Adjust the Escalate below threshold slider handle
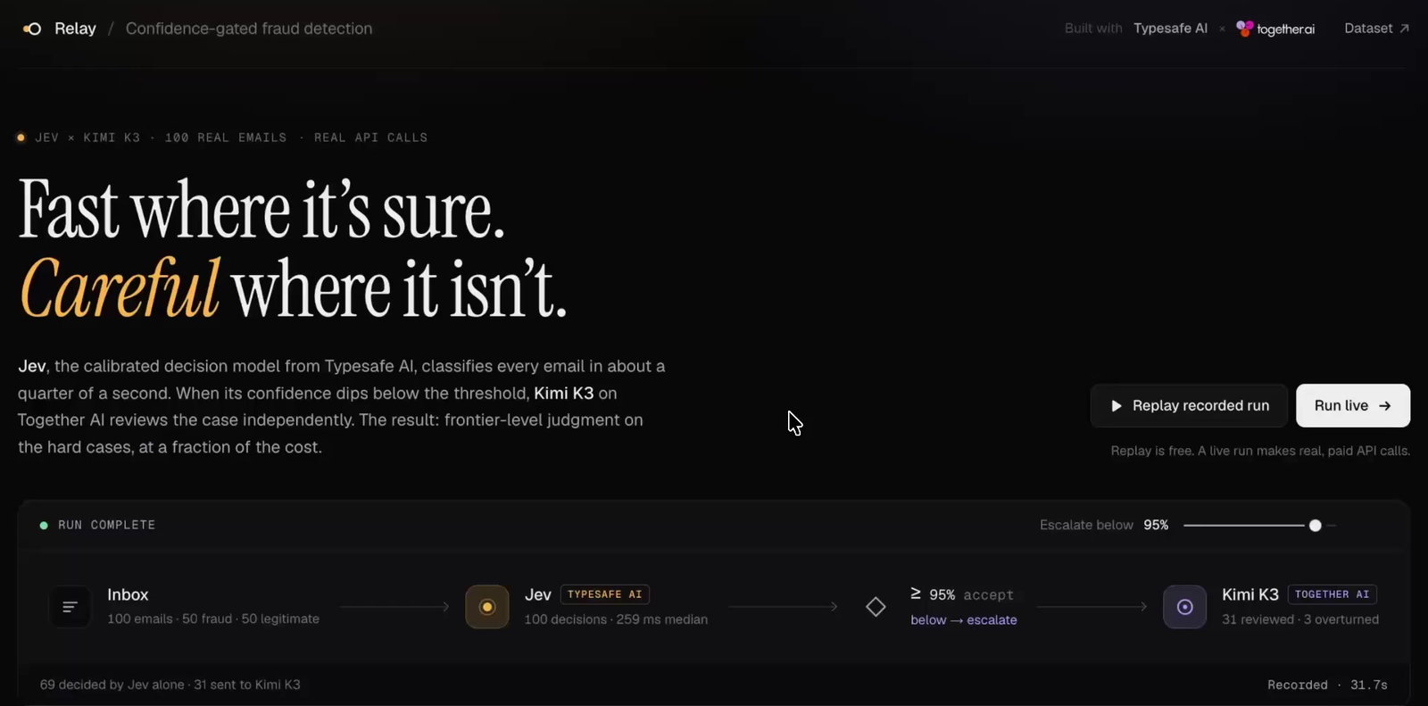1428x706 pixels. [x=1315, y=526]
